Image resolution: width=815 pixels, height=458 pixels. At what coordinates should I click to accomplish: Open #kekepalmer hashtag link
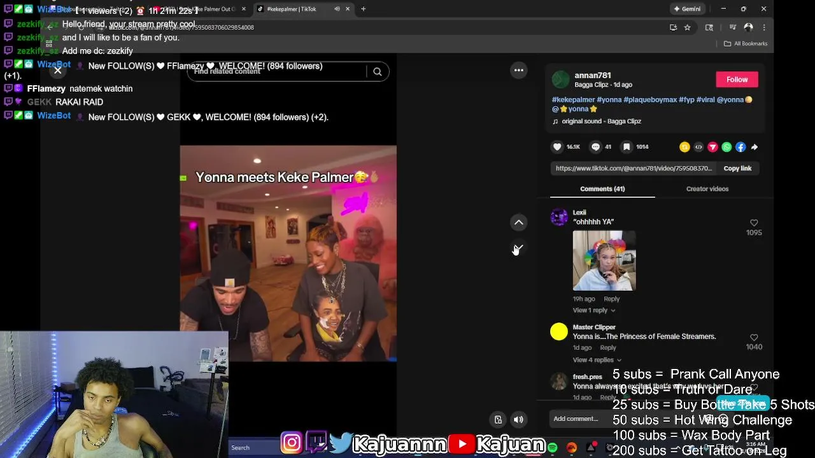point(573,100)
